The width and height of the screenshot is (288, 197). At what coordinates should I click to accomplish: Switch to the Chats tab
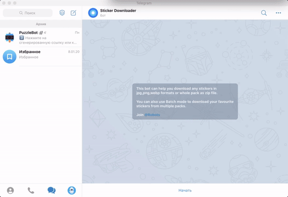pyautogui.click(x=51, y=190)
